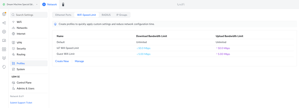This screenshot has width=299, height=108.
Task: Click the Profiles settings icon
Action: click(x=13, y=63)
